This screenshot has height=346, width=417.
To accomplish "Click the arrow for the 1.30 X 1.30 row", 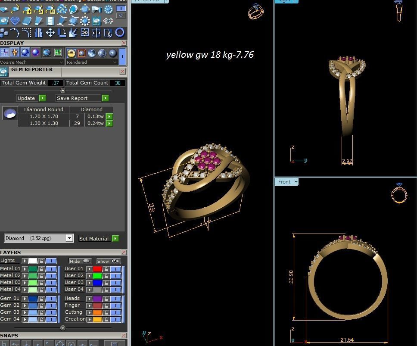I will click(109, 123).
